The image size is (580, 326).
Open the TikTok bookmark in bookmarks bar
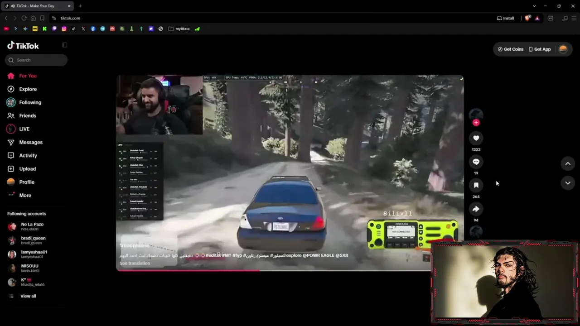pyautogui.click(x=73, y=29)
